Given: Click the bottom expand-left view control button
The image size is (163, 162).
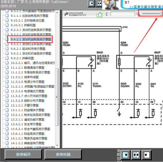Looking at the screenshot, I should pos(146,155).
